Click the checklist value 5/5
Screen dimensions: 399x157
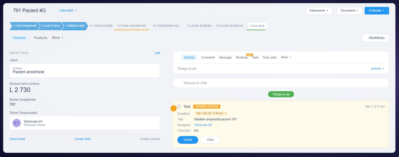click(196, 131)
